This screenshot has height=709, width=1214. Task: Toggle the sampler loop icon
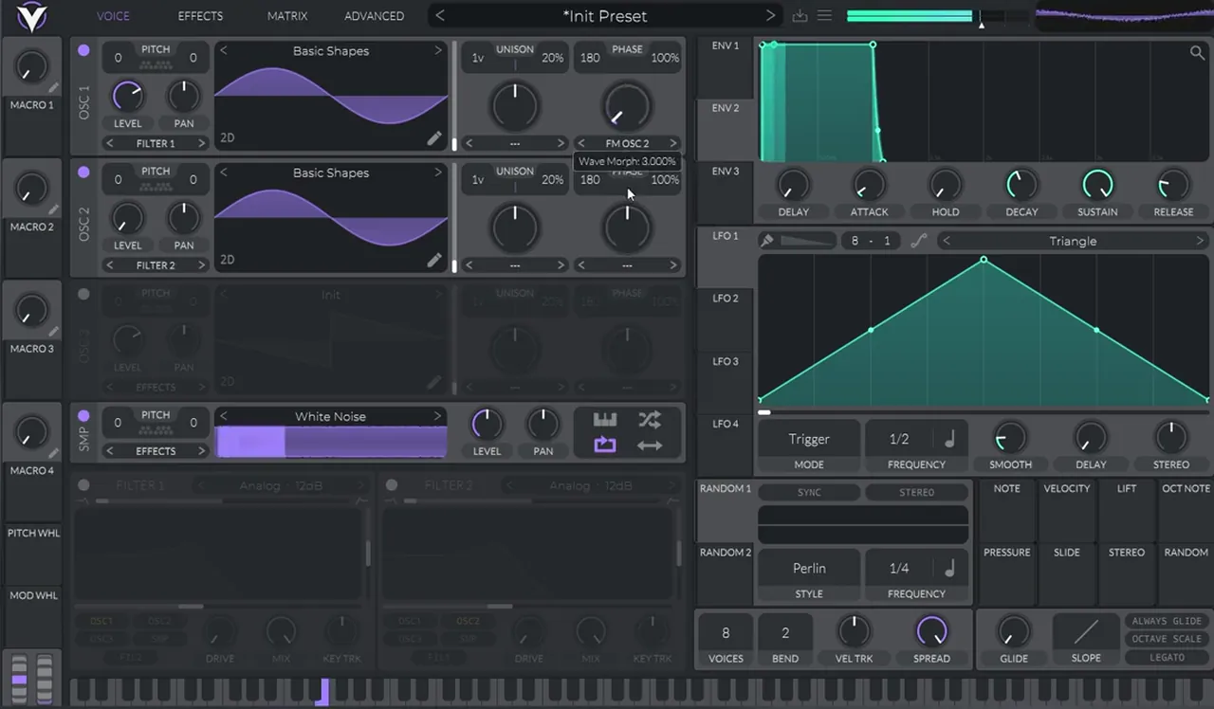(605, 445)
